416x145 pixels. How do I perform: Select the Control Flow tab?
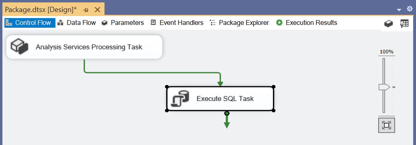[x=30, y=23]
